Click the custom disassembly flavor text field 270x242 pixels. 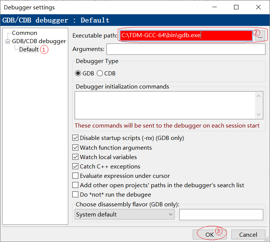(221, 215)
